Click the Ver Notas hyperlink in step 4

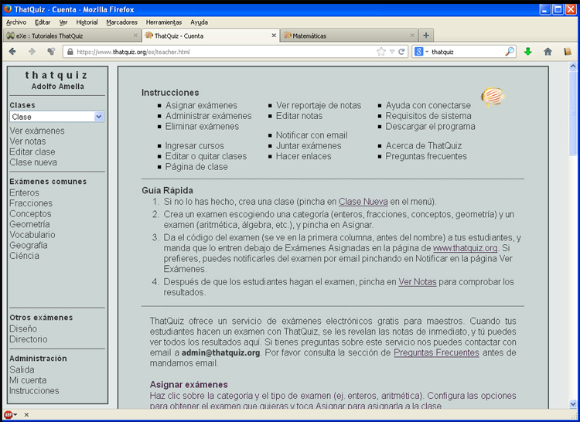click(418, 282)
